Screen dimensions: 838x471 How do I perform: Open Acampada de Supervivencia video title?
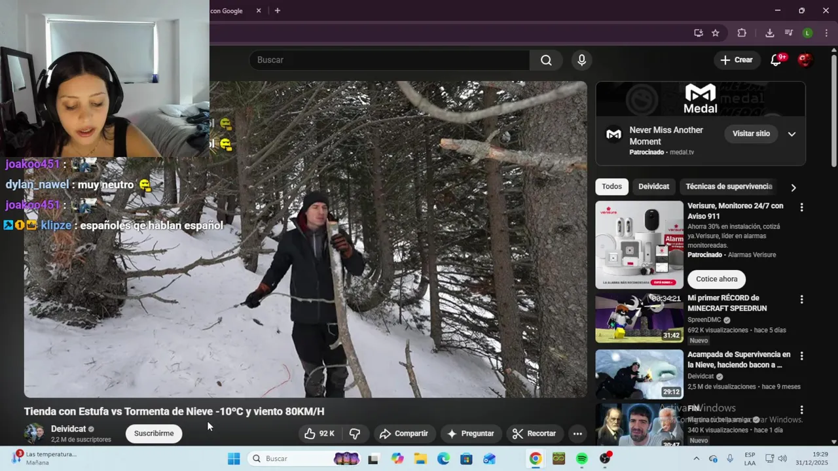[x=738, y=360]
